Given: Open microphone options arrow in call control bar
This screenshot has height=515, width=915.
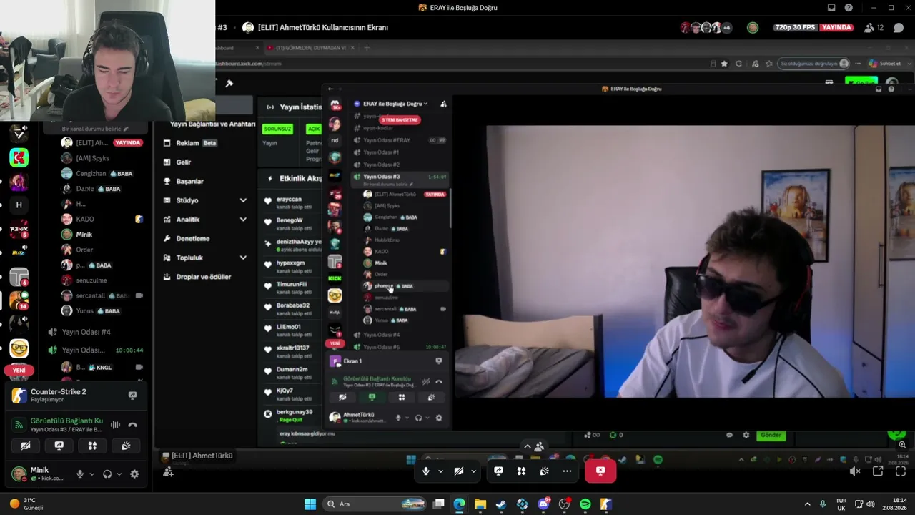Looking at the screenshot, I should click(x=440, y=471).
